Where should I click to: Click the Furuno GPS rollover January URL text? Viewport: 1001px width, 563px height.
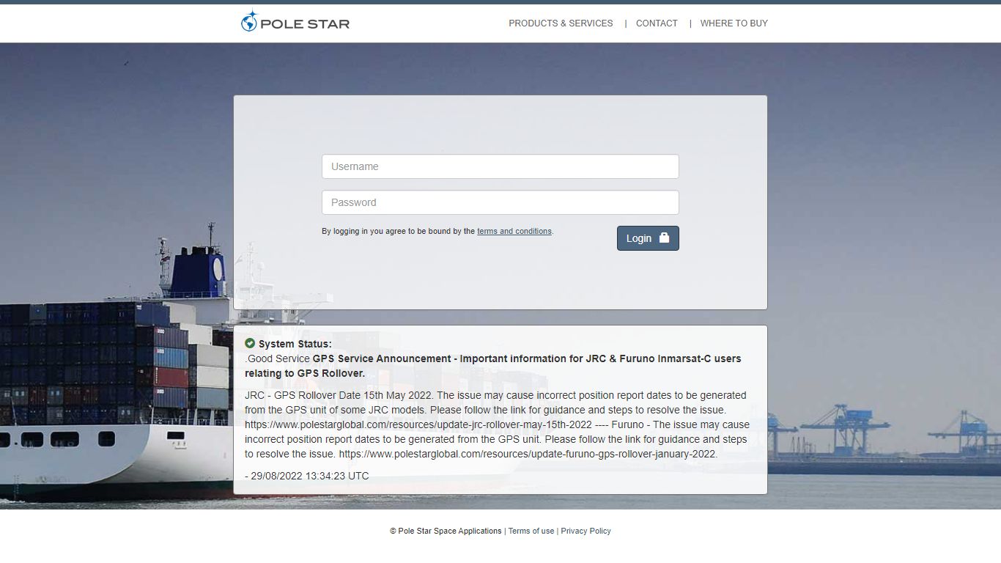click(528, 454)
